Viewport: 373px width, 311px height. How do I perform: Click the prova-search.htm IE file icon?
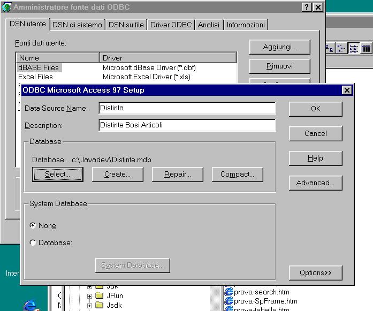(229, 292)
